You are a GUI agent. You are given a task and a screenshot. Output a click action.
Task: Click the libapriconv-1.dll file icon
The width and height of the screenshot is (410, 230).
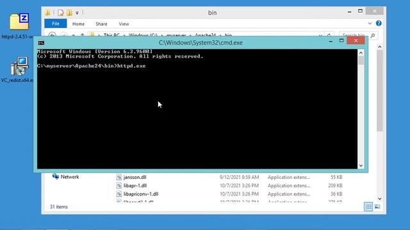(x=119, y=194)
